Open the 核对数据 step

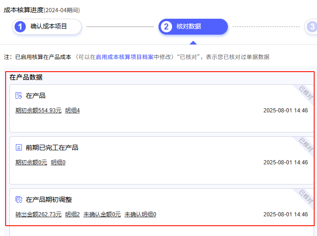coord(193,27)
